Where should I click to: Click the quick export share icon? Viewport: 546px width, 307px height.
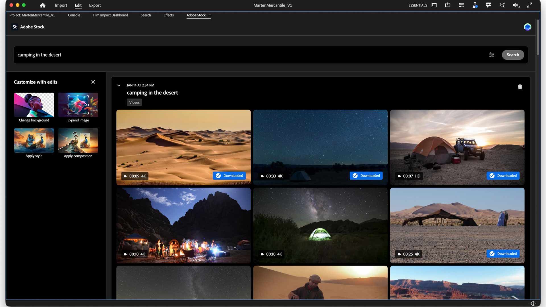click(448, 5)
